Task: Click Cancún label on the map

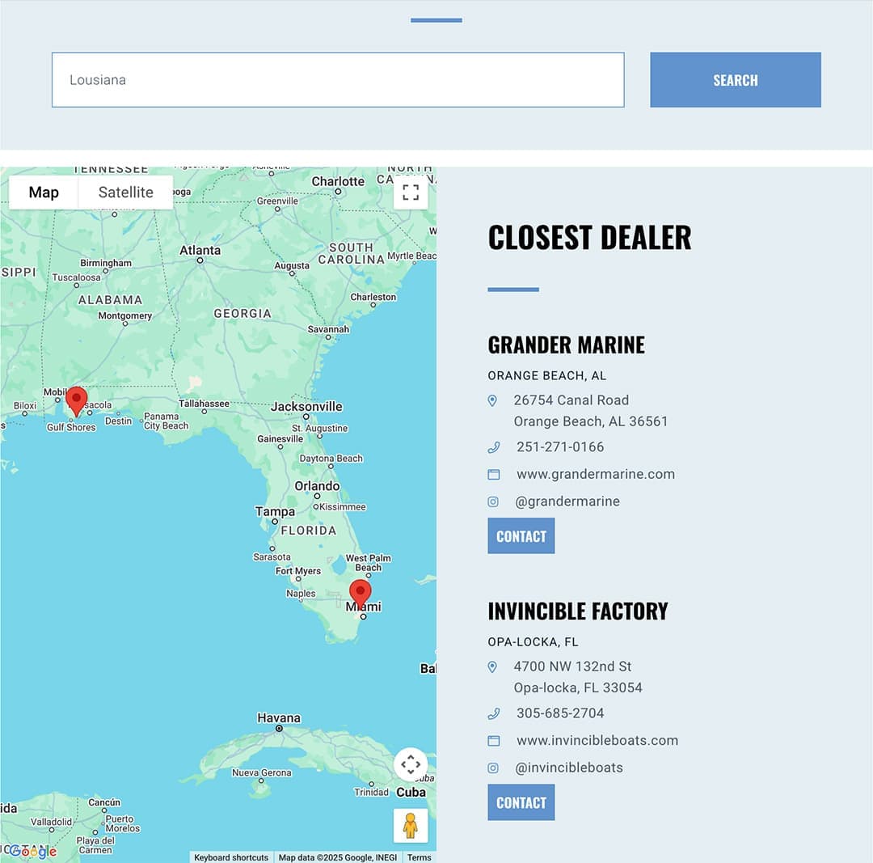Action: coord(104,802)
